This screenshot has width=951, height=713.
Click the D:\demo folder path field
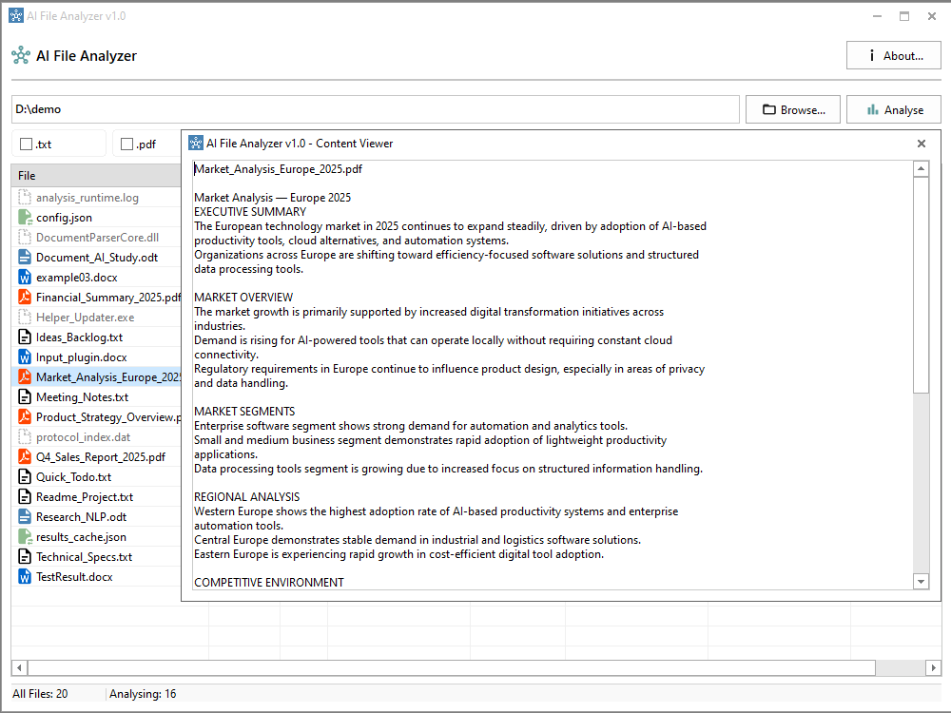(375, 110)
